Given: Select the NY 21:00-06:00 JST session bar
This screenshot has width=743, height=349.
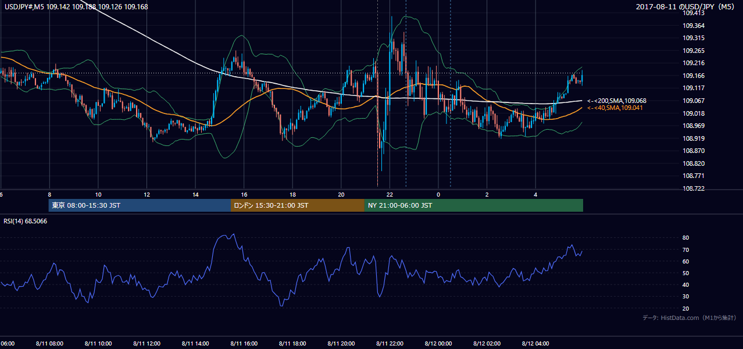Looking at the screenshot, I should tap(474, 205).
